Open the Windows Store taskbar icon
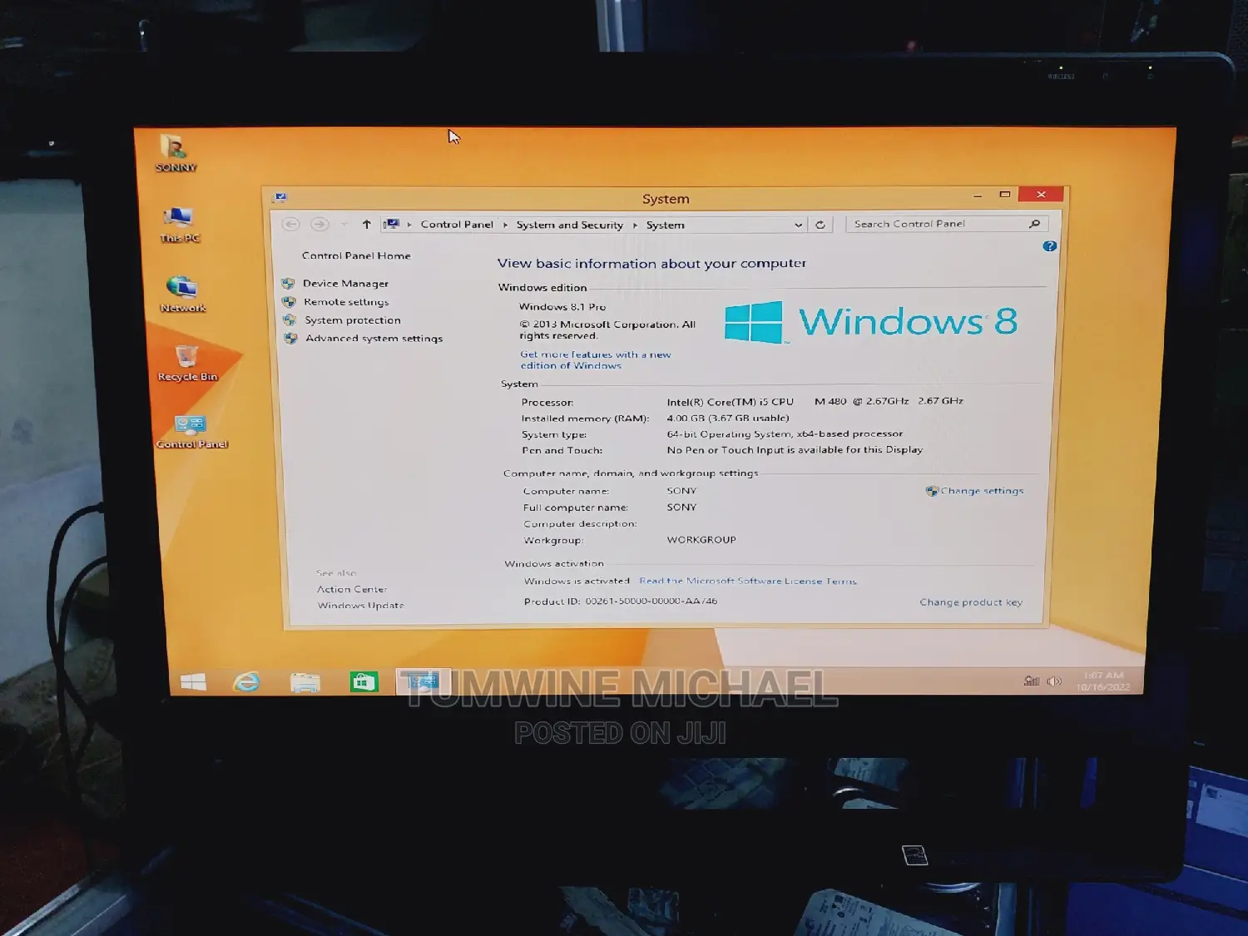Image resolution: width=1248 pixels, height=936 pixels. click(364, 682)
